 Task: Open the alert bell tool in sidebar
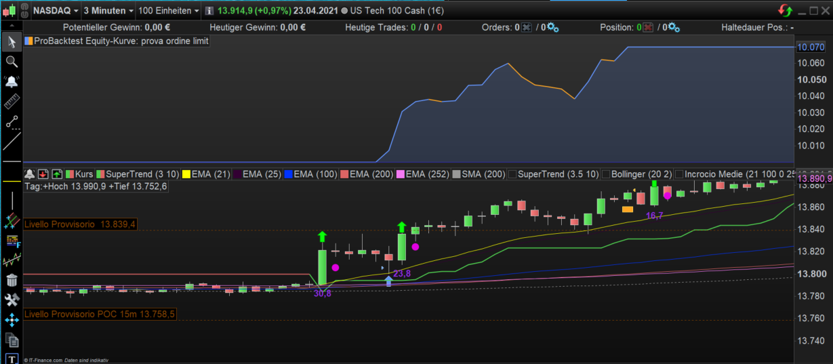click(x=12, y=82)
